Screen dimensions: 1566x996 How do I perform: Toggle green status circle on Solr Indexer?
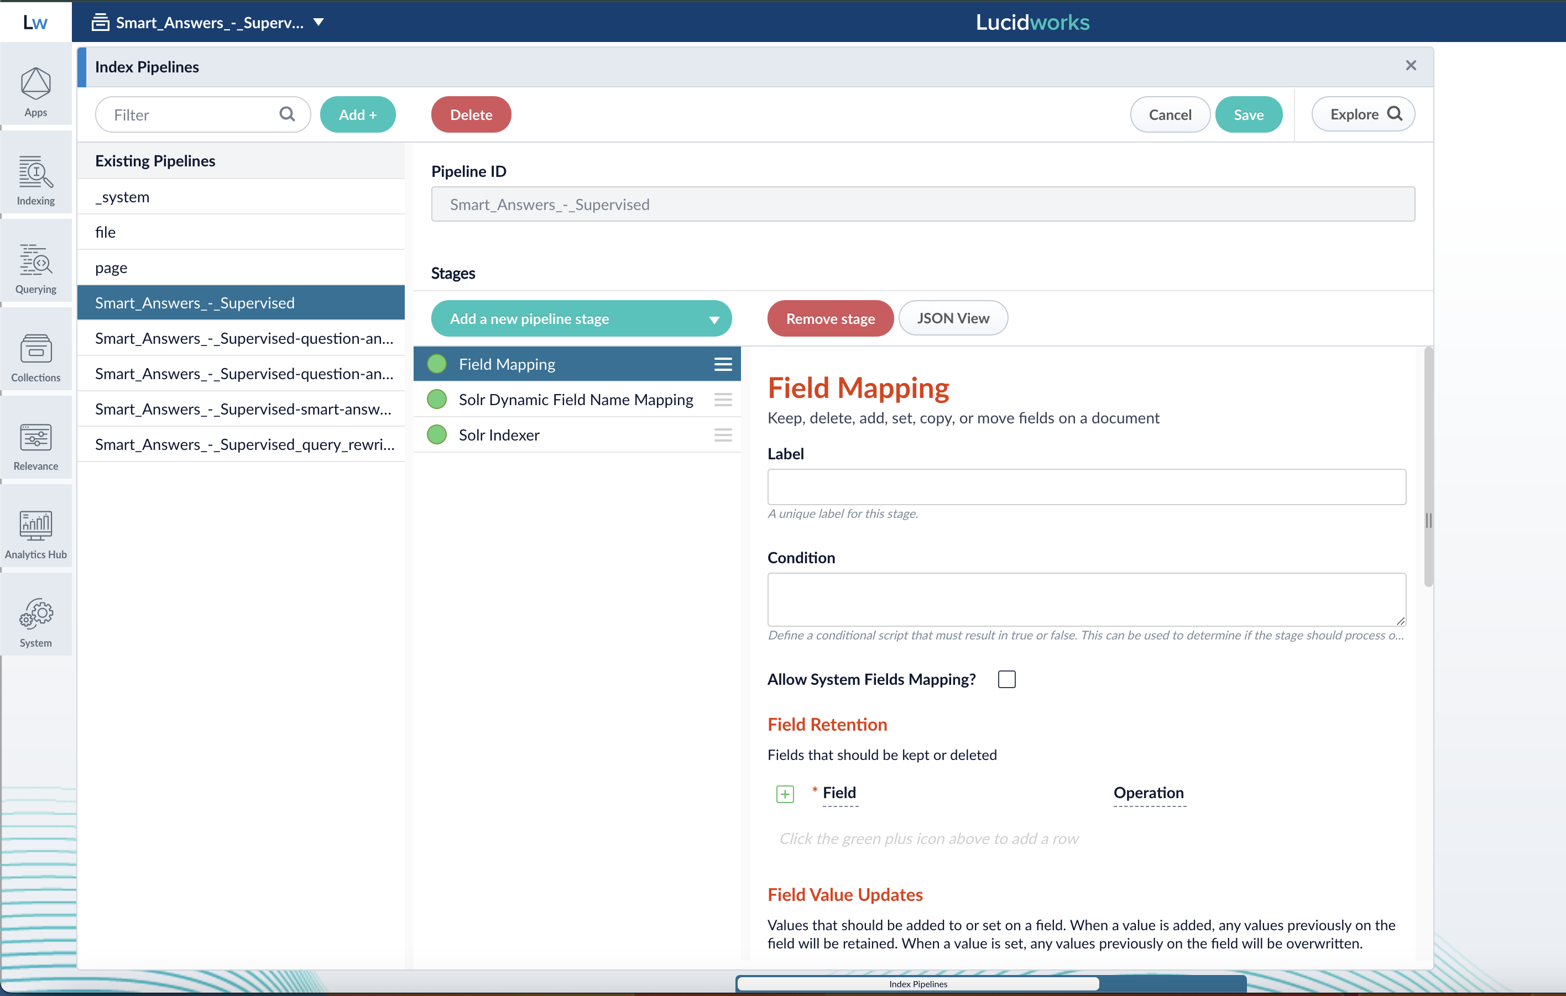click(437, 435)
